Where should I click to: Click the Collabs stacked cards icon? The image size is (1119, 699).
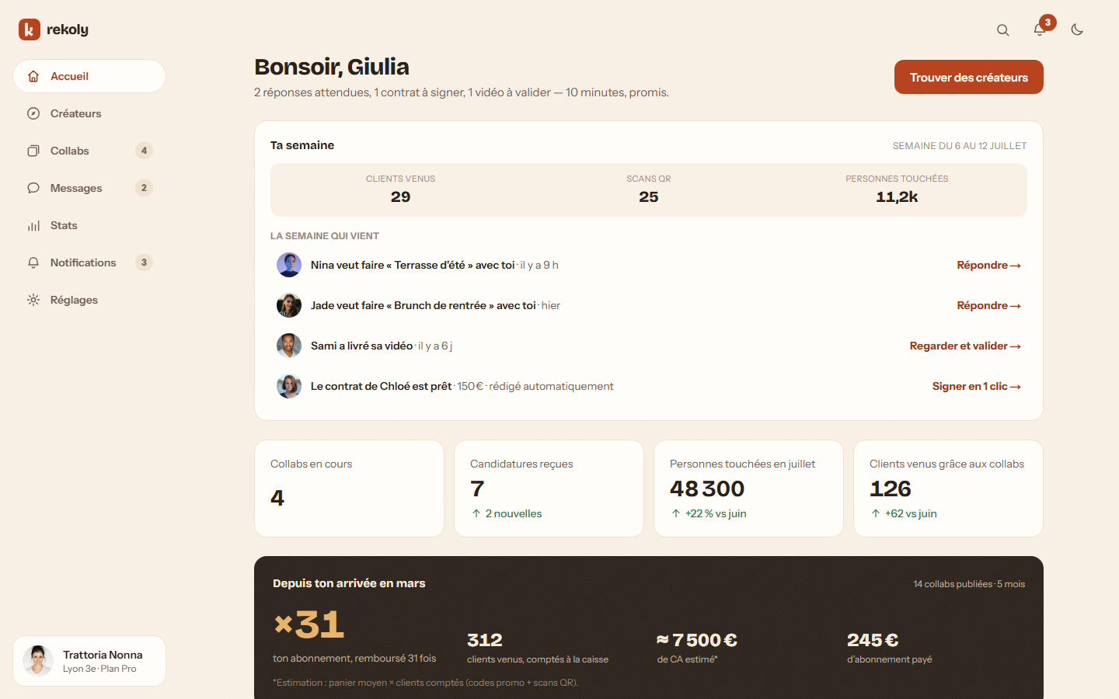tap(33, 151)
